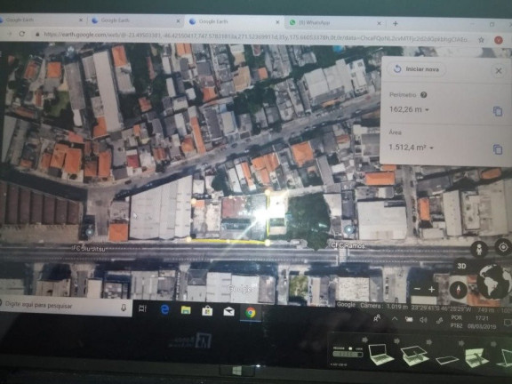This screenshot has height=384, width=512.
Task: Click the CFC Ramos map label
Action: point(348,245)
